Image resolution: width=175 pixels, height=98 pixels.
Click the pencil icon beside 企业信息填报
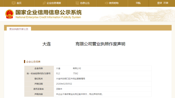click(x=44, y=3)
